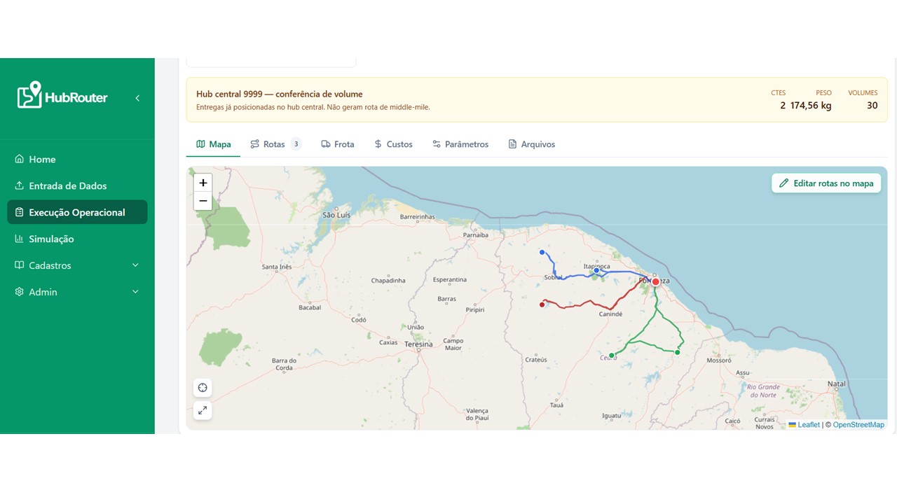Click the CTES value 2
The height and width of the screenshot is (504, 897).
pos(783,106)
